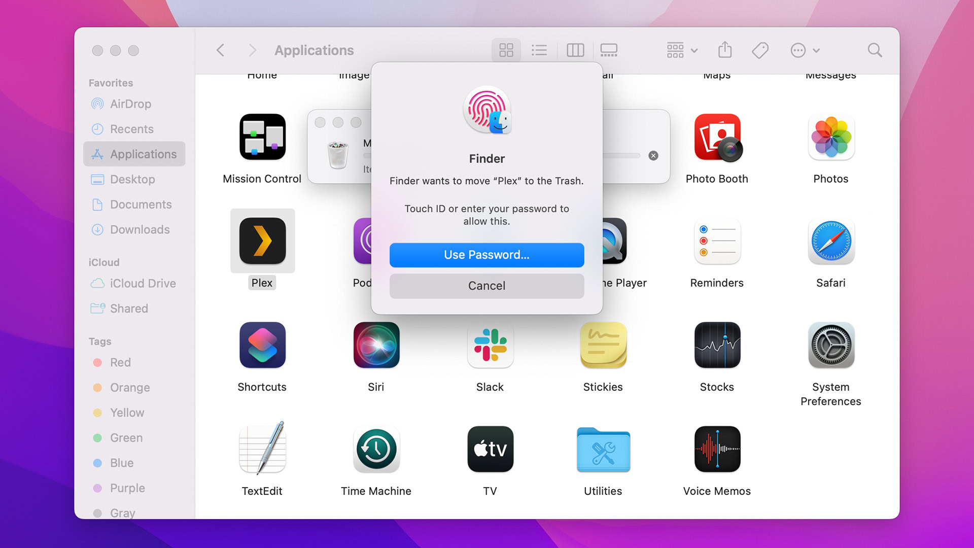Click the Share toolbar icon
Screen dimensions: 974x548
click(x=725, y=50)
